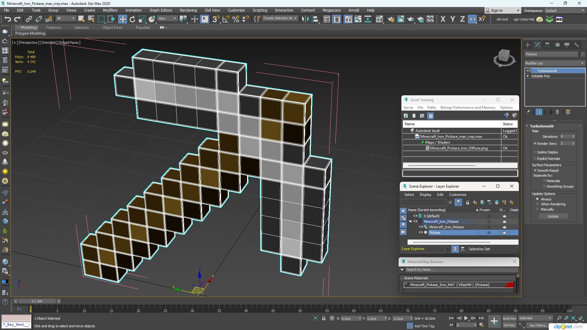This screenshot has height=330, width=587.
Task: Click play animation button
Action: tap(466, 318)
